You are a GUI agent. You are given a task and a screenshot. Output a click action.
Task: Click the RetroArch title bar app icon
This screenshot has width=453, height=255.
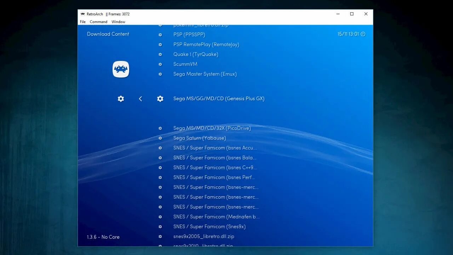(x=82, y=14)
